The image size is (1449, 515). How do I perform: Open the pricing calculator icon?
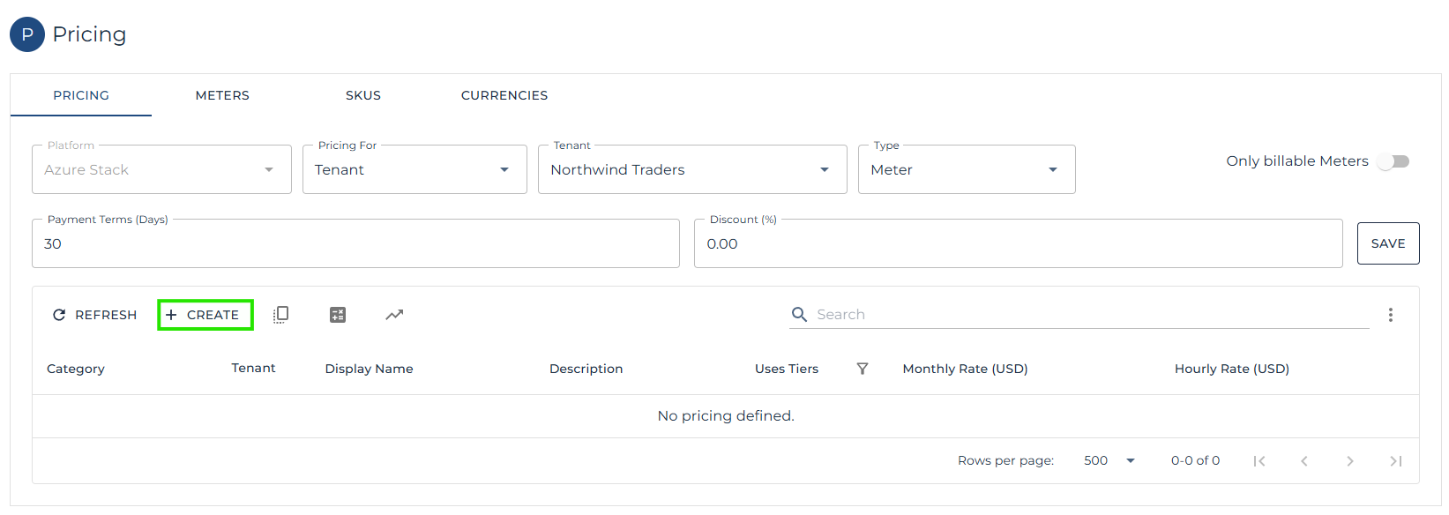338,315
